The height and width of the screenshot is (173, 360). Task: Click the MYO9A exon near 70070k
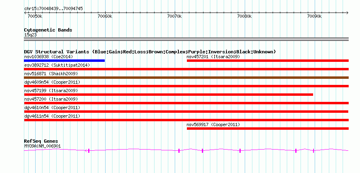[x=179, y=150]
